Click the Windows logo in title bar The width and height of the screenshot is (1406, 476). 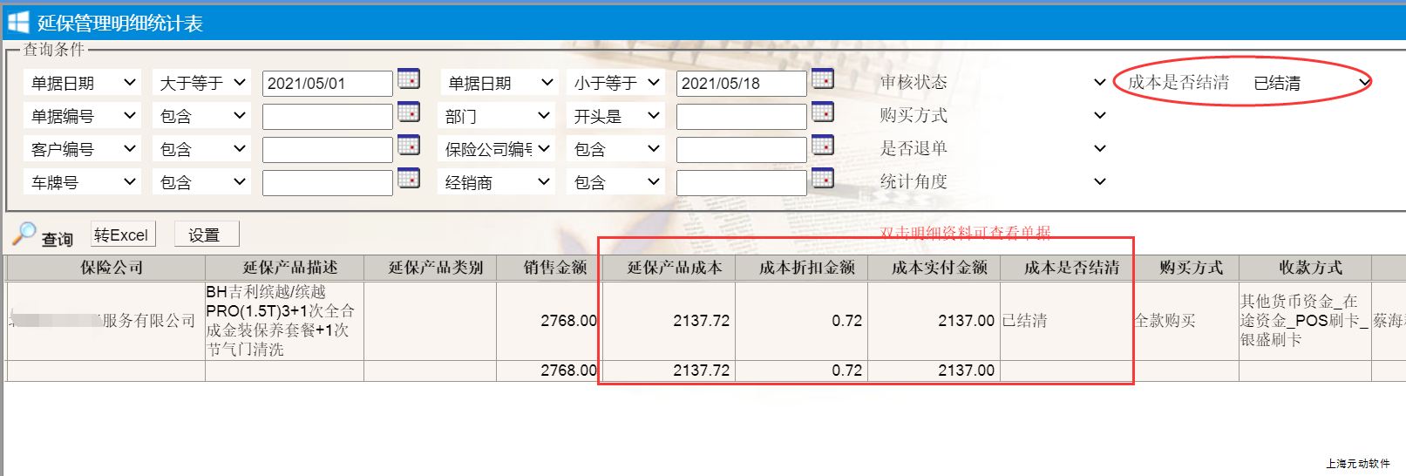[x=17, y=23]
